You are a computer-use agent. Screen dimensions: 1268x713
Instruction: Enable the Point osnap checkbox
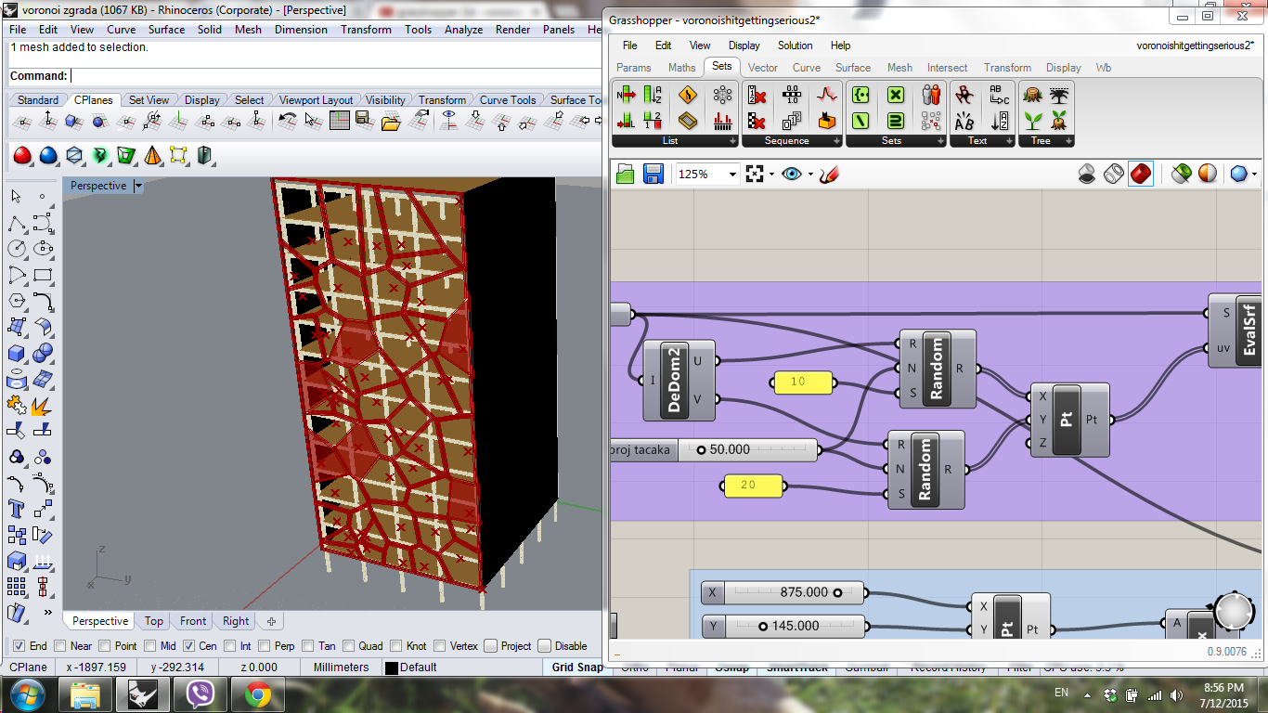coord(105,646)
